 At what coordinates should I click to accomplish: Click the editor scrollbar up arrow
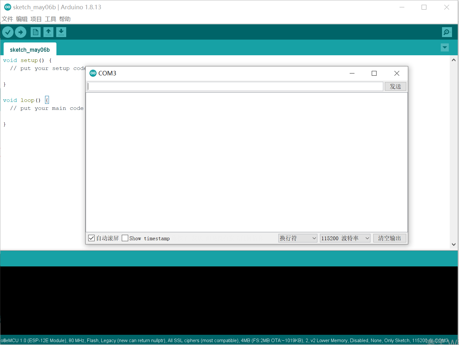(454, 60)
